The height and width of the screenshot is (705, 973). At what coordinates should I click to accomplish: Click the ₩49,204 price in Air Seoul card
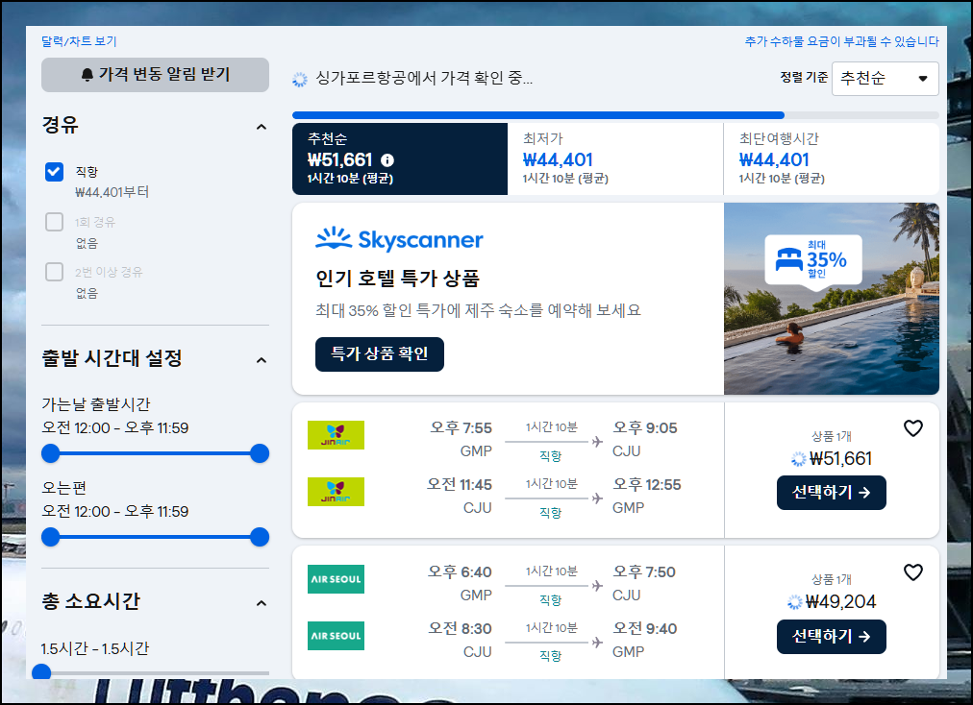(840, 601)
